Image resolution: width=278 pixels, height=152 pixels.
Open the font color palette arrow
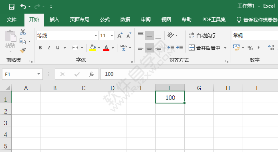pos(113,48)
